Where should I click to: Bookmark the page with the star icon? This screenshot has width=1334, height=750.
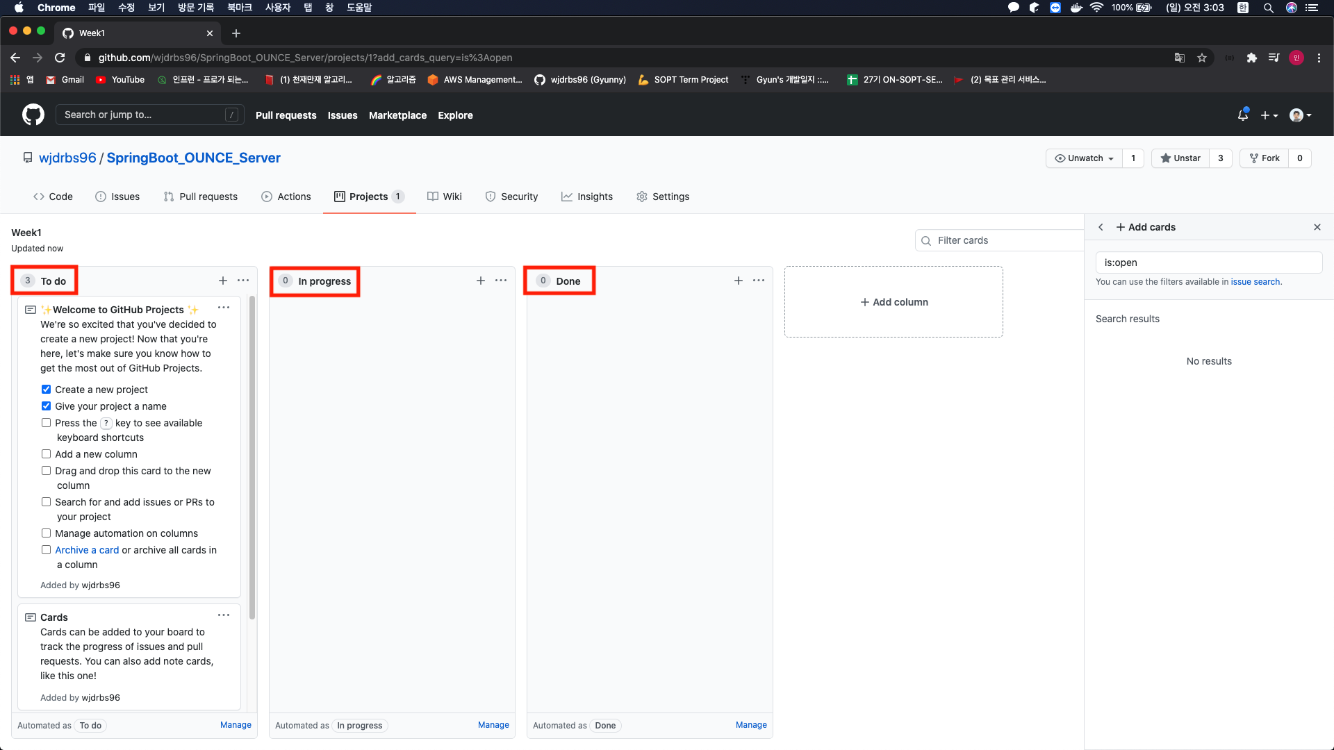pos(1202,58)
